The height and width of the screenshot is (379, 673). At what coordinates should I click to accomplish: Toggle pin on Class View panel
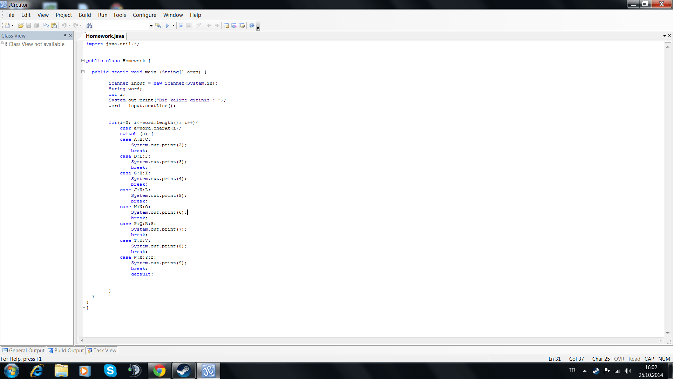[x=65, y=35]
